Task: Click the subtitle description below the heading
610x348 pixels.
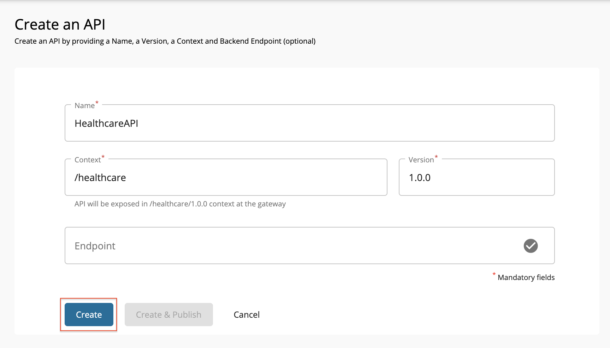Action: 165,41
